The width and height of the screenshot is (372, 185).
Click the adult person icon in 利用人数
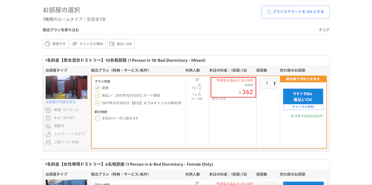(199, 86)
